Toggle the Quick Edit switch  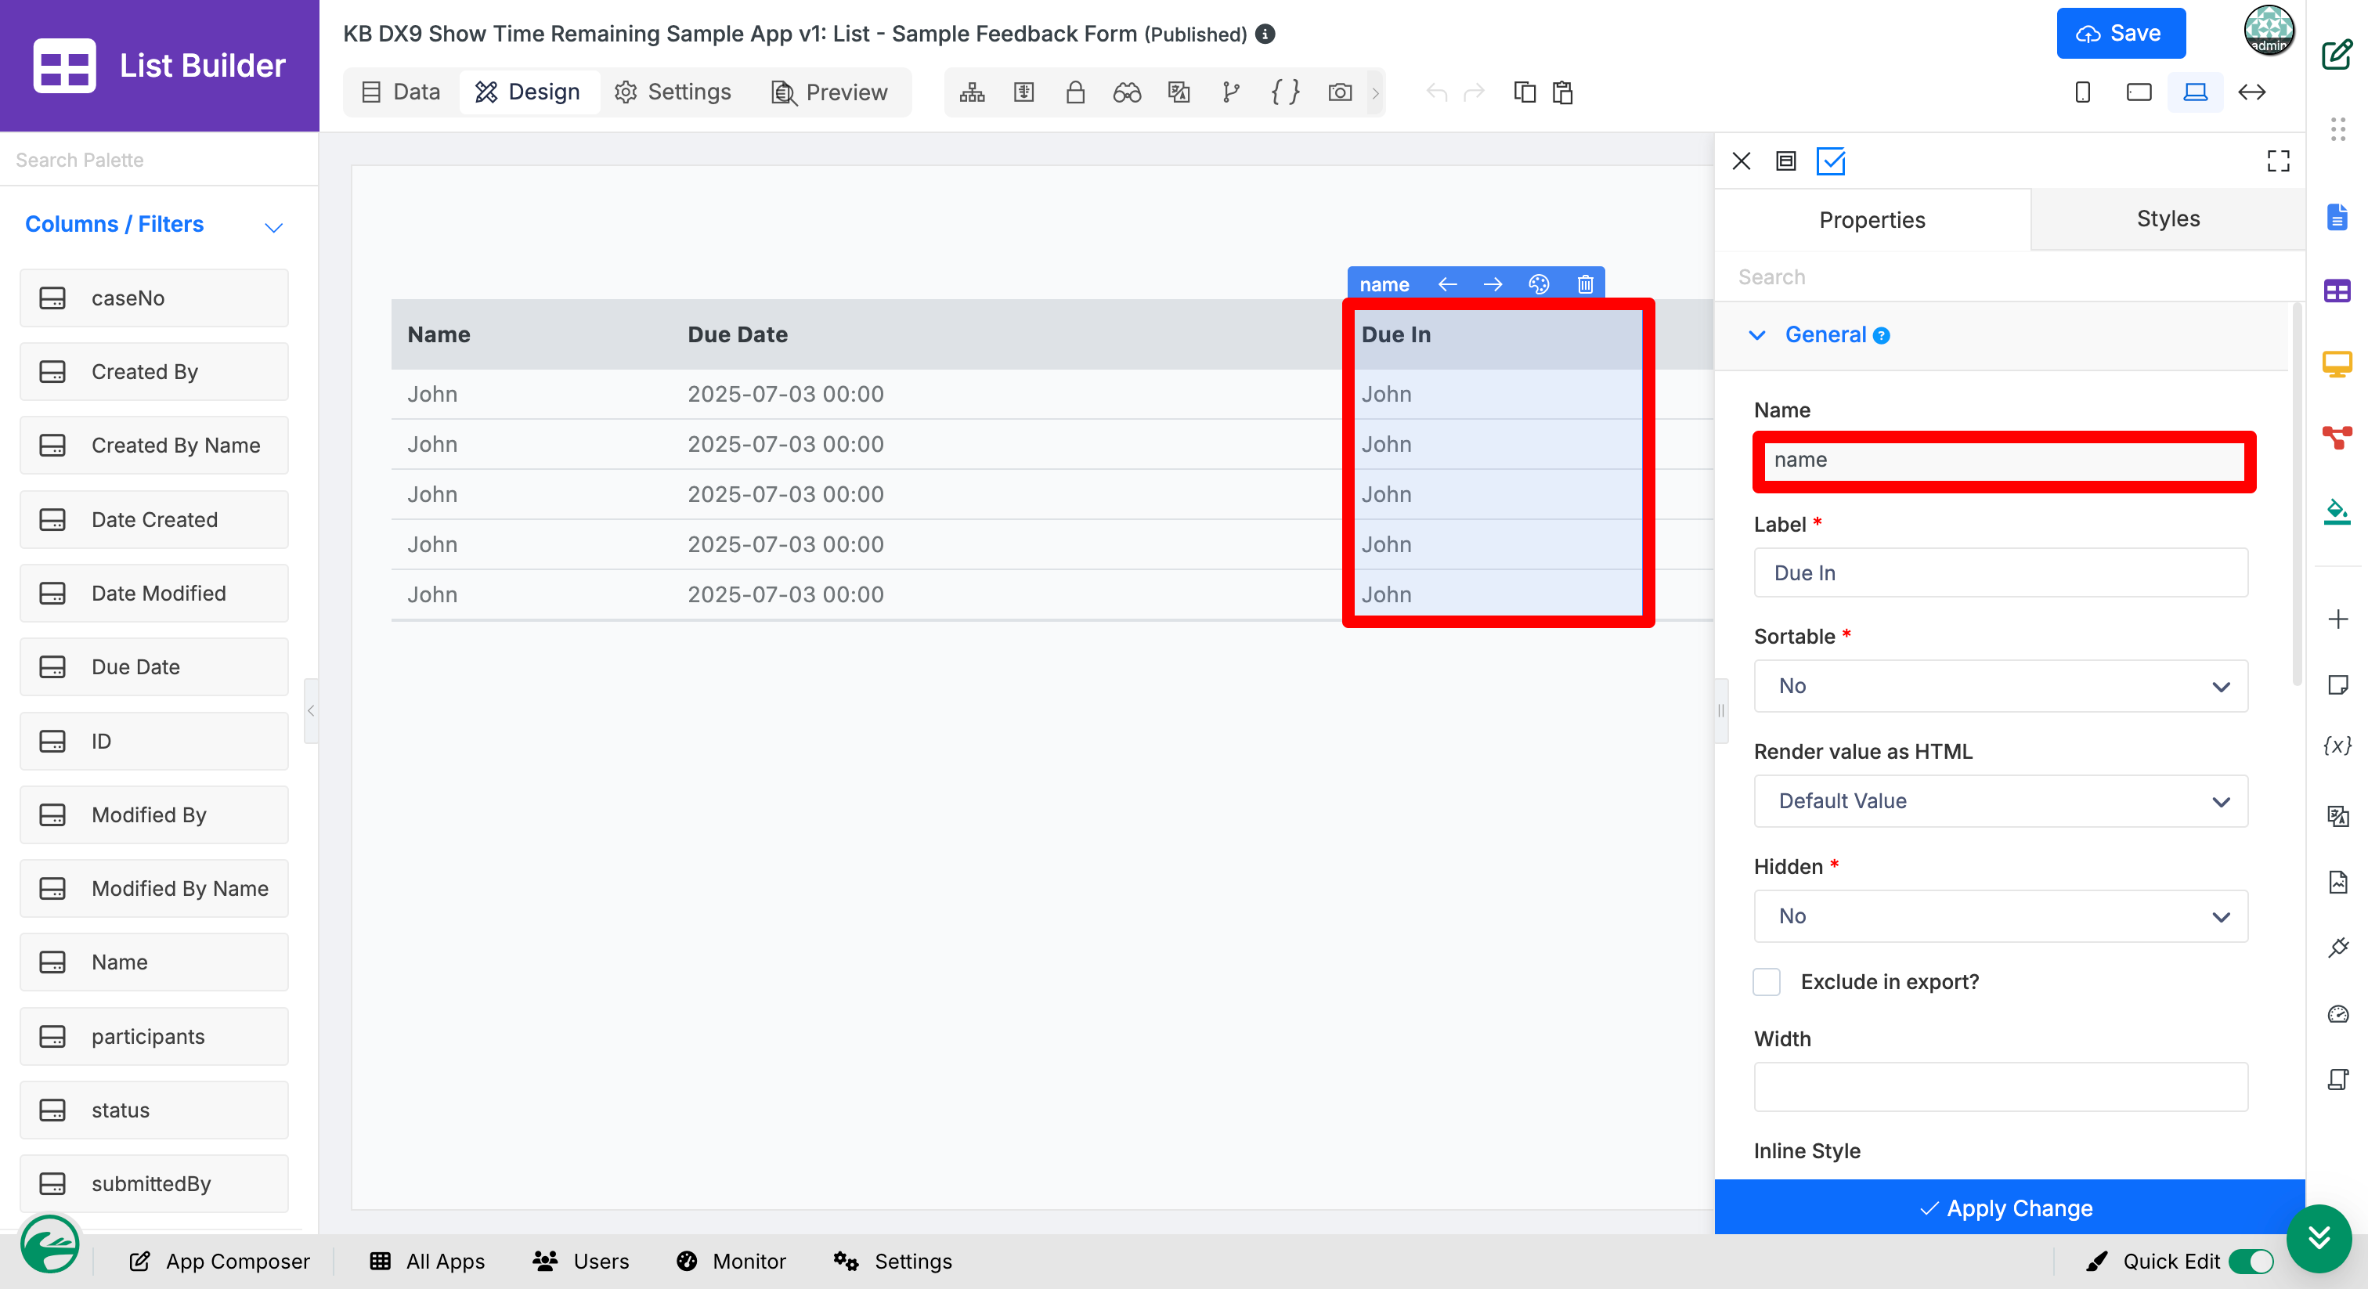[x=2251, y=1262]
